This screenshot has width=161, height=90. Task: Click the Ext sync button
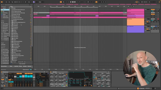9,2
